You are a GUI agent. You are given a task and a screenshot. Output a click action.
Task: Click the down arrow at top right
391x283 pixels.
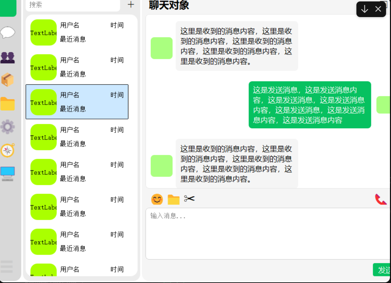click(365, 9)
